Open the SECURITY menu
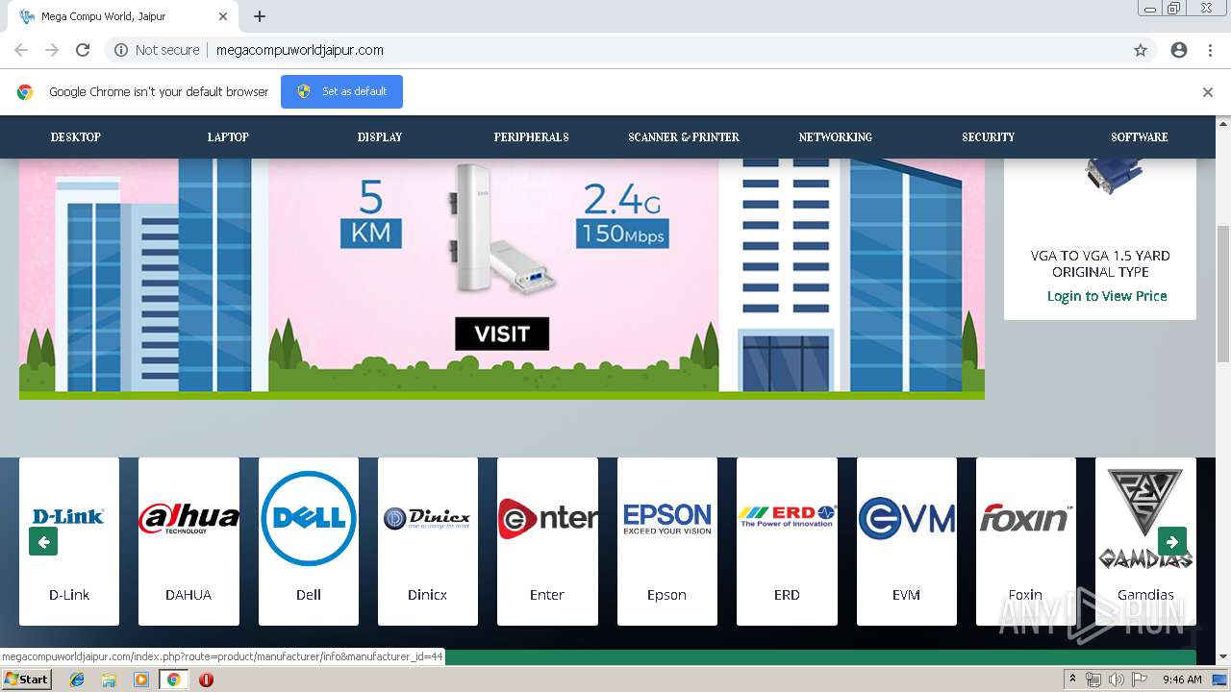 (x=989, y=137)
